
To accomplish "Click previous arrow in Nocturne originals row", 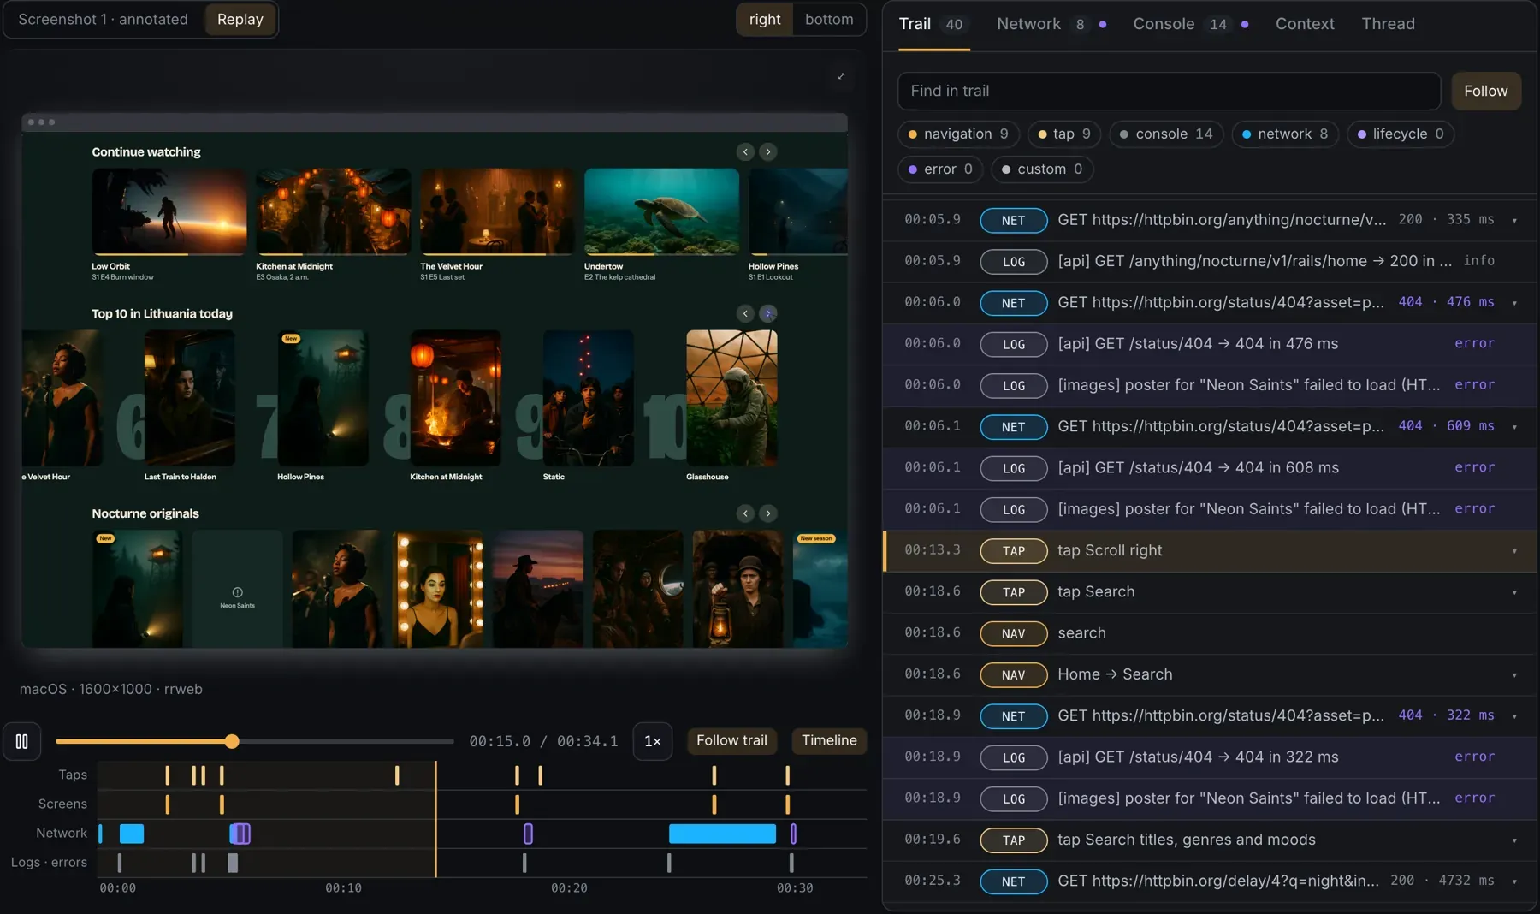I will click(745, 513).
